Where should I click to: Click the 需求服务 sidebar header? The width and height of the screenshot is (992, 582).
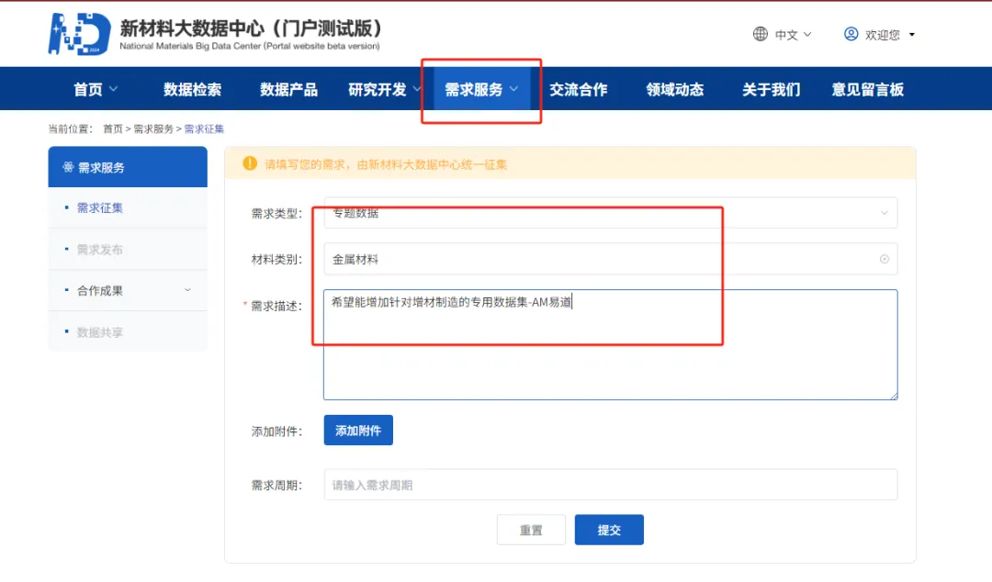(x=128, y=167)
